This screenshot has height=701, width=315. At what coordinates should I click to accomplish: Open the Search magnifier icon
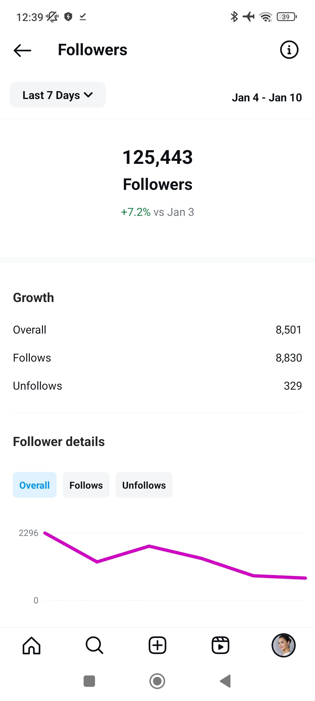(94, 646)
